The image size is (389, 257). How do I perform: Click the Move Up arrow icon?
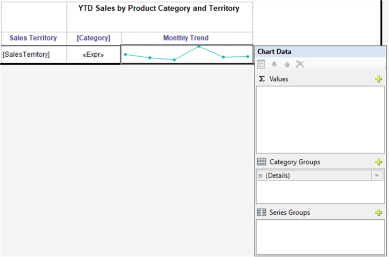287,64
